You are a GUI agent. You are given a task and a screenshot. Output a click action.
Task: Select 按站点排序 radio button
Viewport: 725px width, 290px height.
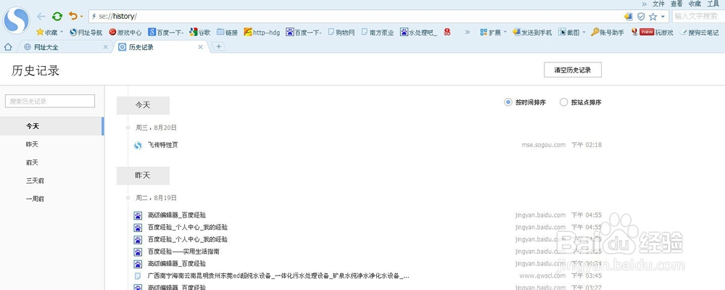563,102
